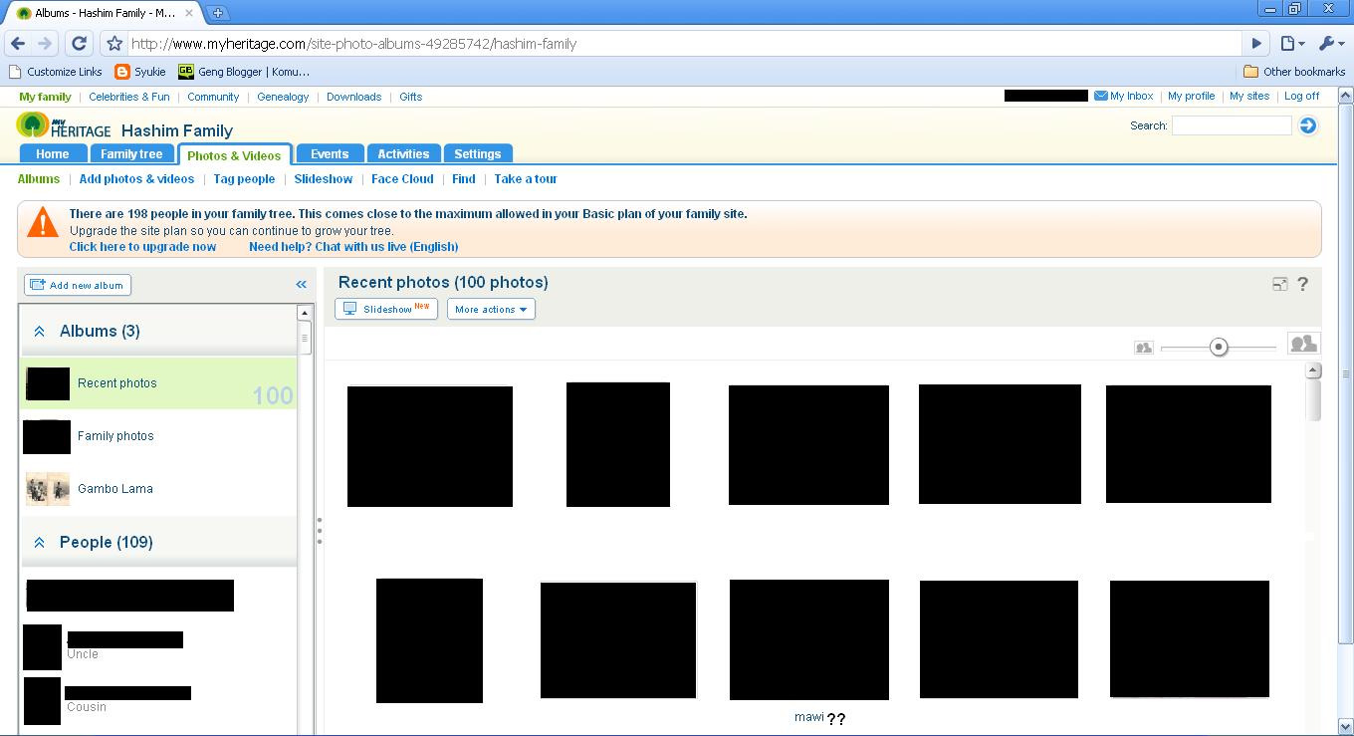Click the MyHeritage tree logo
Image resolution: width=1354 pixels, height=736 pixels.
pos(33,125)
